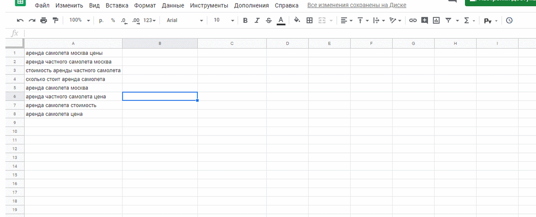Open the text color picker (underlined A)
This screenshot has width=536, height=217.
click(281, 20)
